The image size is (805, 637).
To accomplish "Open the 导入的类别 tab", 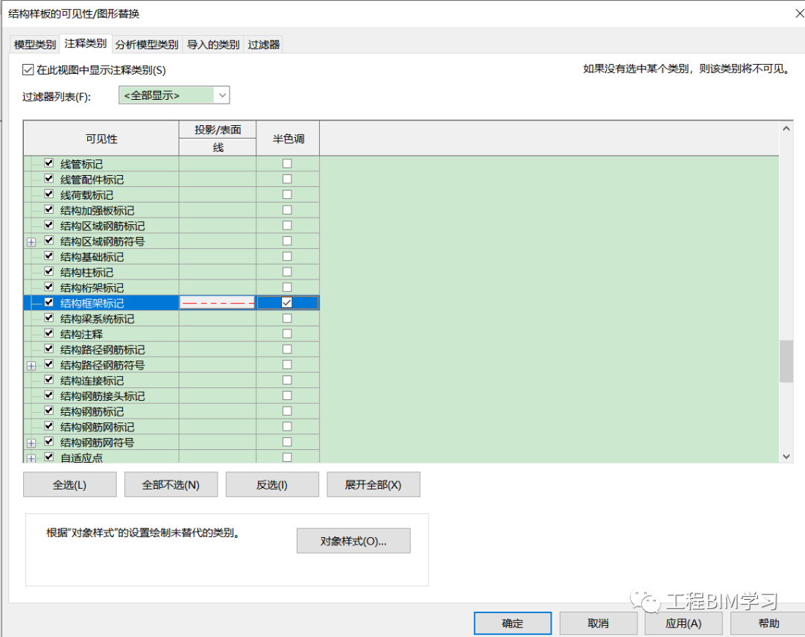I will point(213,45).
